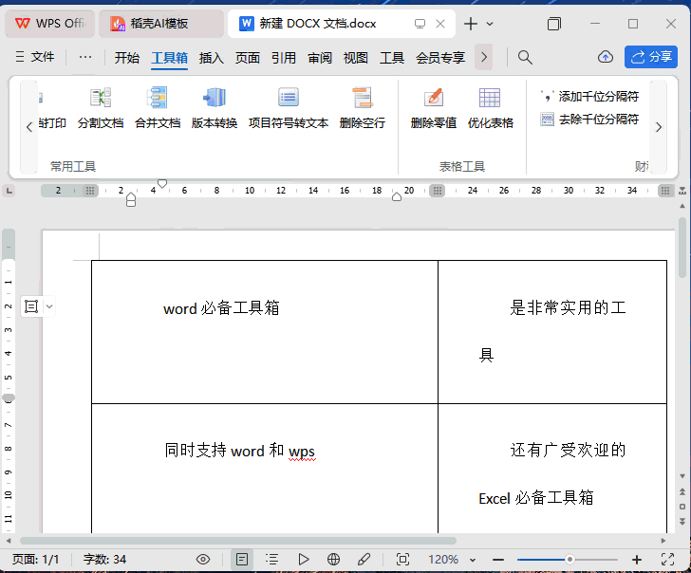
Task: Click the first-line indent marker on ruler
Action: (162, 183)
